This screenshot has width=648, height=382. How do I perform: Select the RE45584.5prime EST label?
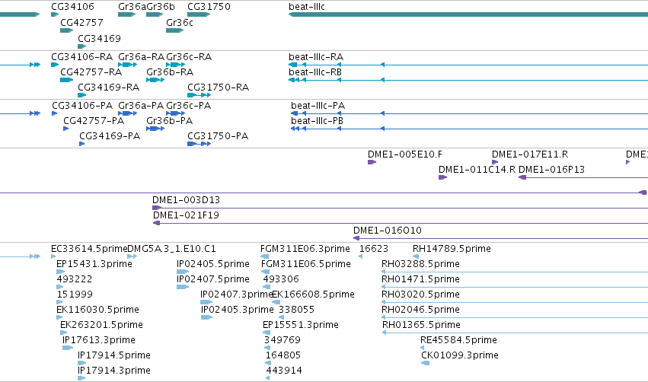pyautogui.click(x=458, y=340)
